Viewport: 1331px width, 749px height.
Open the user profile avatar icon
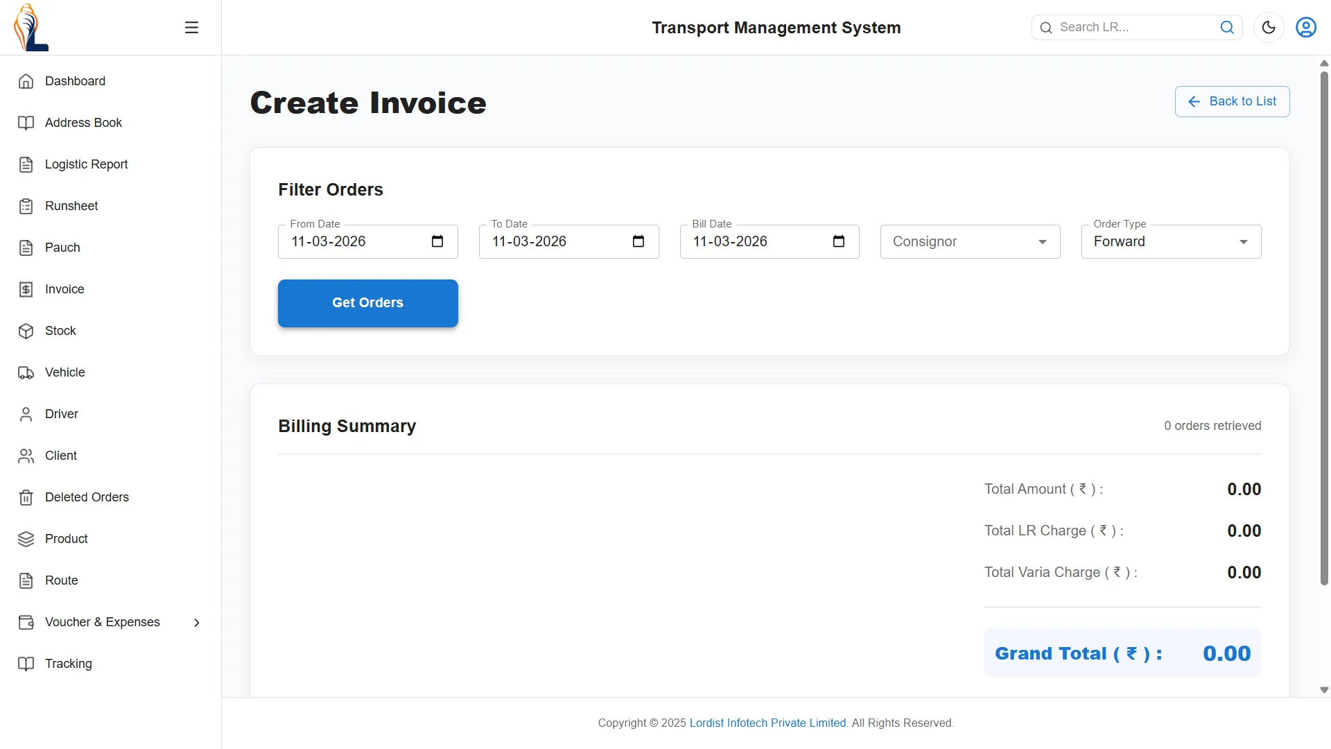(1306, 27)
